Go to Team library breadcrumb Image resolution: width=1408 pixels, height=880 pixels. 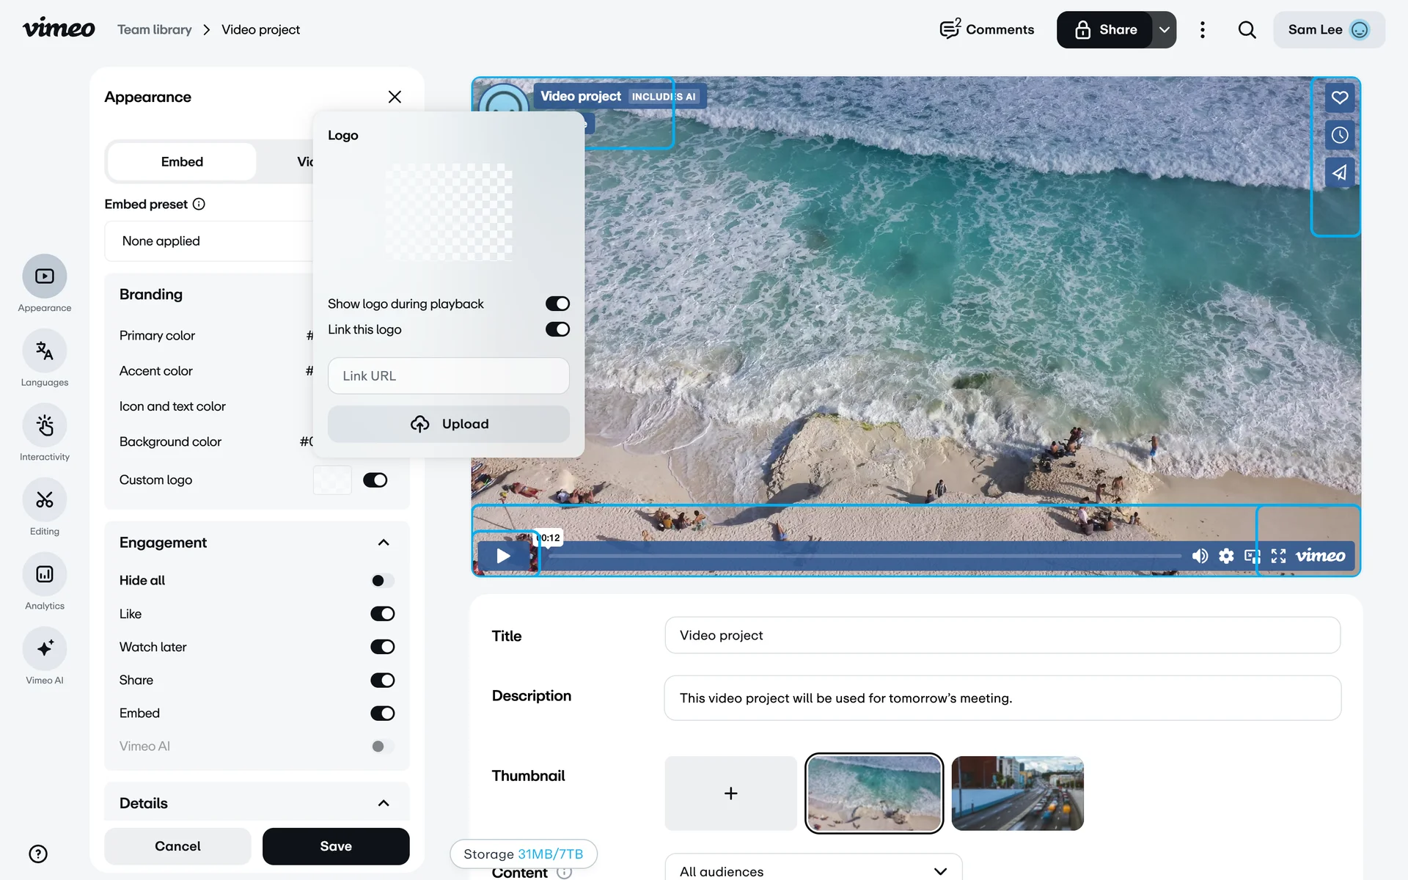point(155,30)
